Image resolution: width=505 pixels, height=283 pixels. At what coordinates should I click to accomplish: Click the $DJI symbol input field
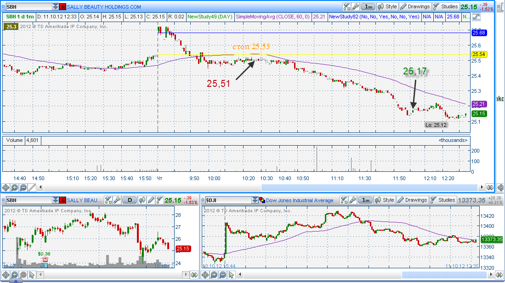228,200
